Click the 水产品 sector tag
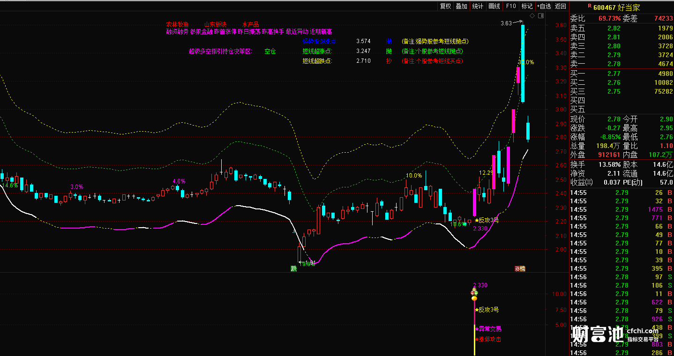This screenshot has width=674, height=356. [250, 24]
